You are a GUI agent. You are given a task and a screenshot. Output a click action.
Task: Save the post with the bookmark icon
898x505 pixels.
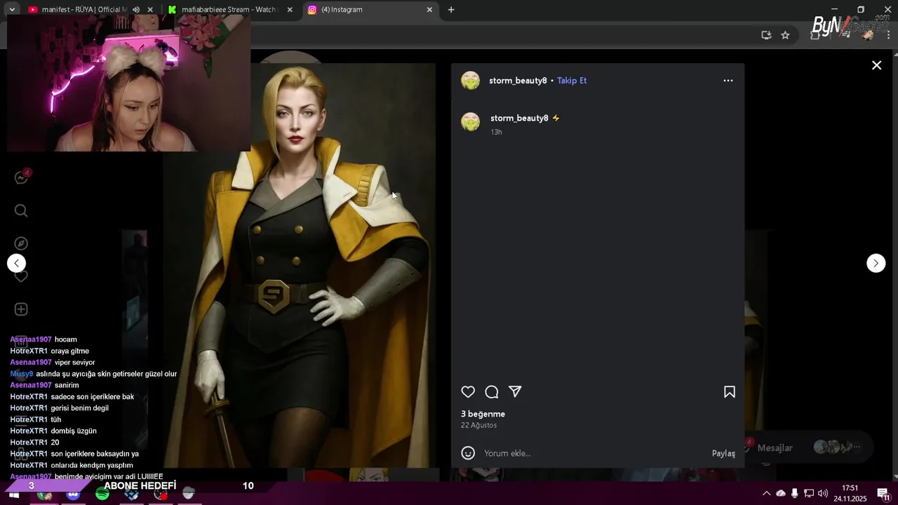[730, 392]
